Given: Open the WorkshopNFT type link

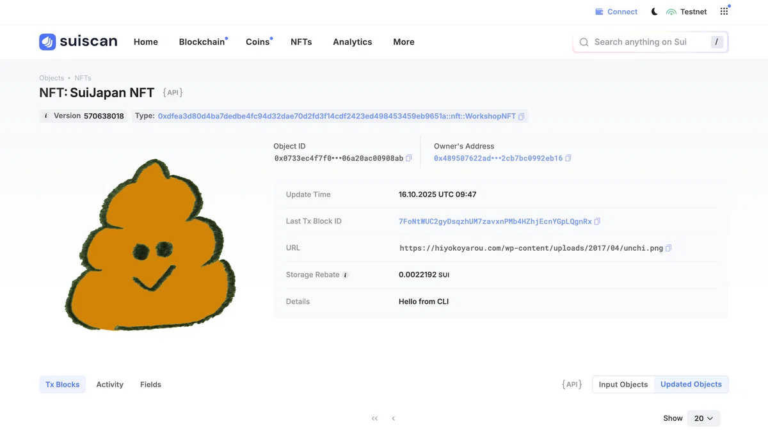Looking at the screenshot, I should pyautogui.click(x=337, y=116).
